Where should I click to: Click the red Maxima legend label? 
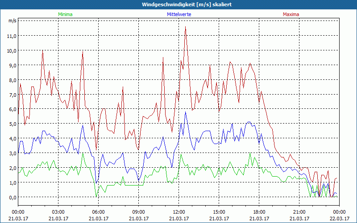(x=291, y=14)
